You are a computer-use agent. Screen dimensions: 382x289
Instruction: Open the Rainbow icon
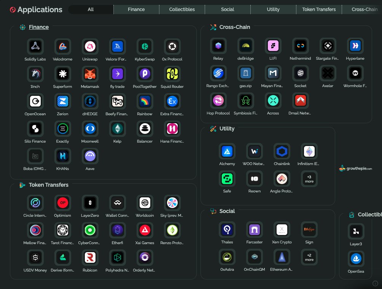(145, 101)
